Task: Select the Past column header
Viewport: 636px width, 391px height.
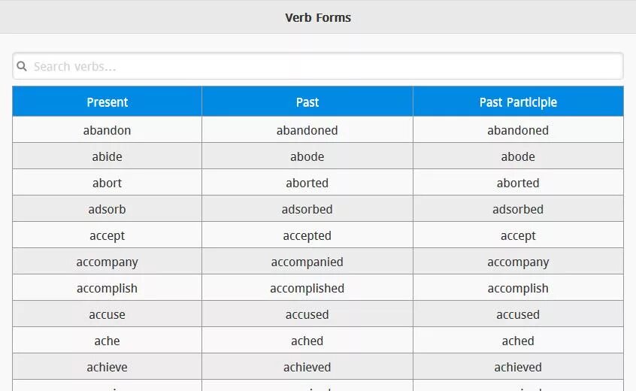Action: tap(307, 102)
